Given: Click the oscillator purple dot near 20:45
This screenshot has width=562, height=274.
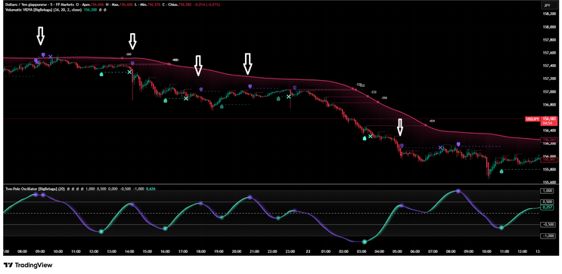Looking at the screenshot, I should click(x=250, y=197).
